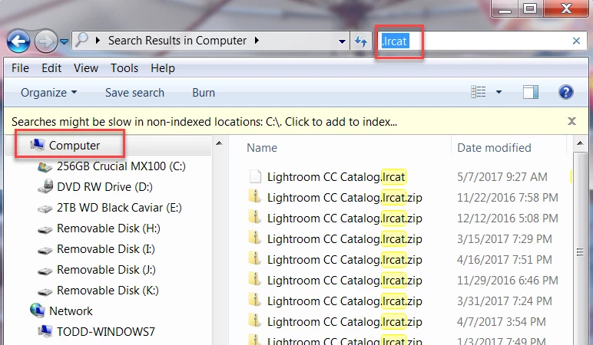Dismiss the yellow info bar
This screenshot has height=345, width=593.
571,121
